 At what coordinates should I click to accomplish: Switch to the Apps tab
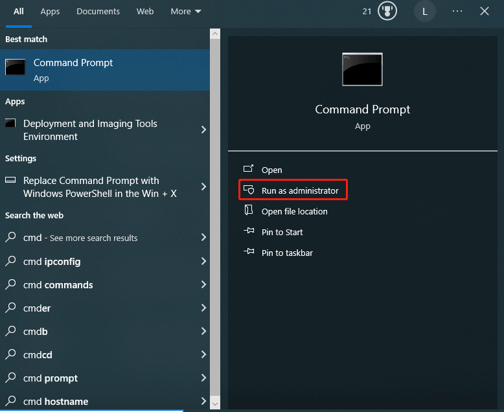tap(50, 12)
